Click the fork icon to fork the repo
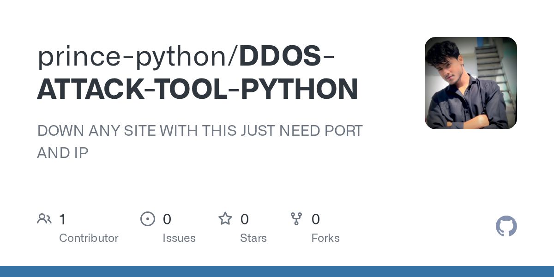 (296, 219)
